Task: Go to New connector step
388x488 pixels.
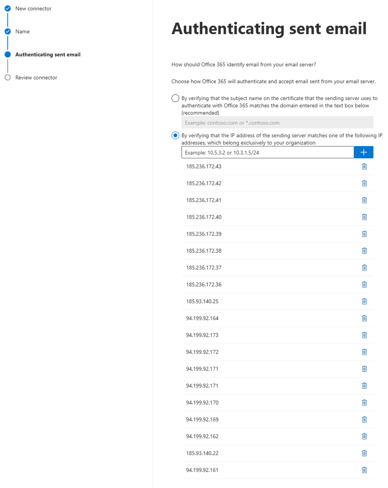Action: point(33,9)
